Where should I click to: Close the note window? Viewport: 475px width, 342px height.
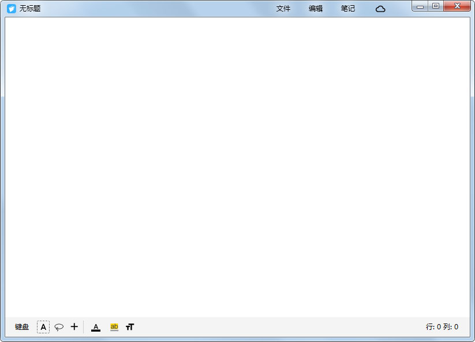[x=458, y=6]
